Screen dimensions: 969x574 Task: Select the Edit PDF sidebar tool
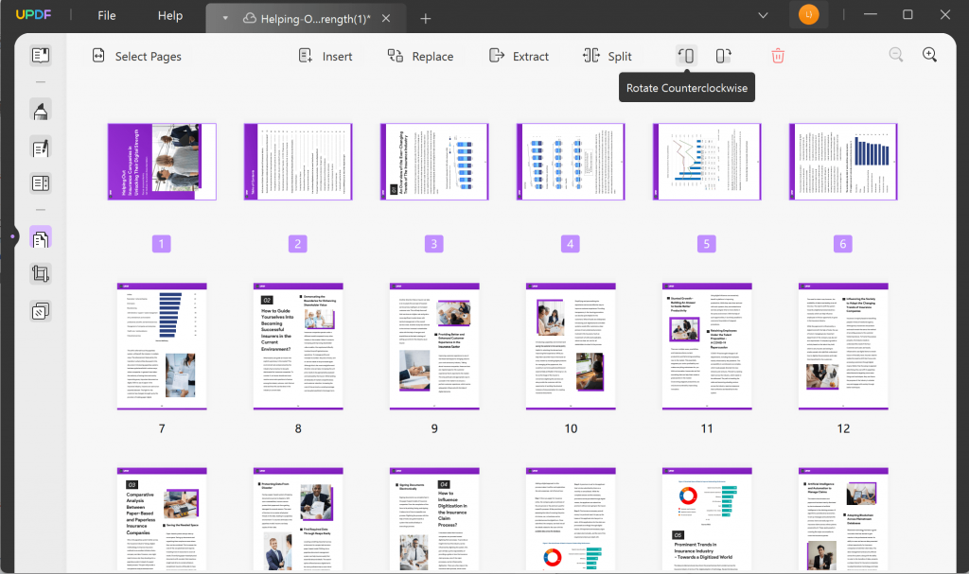[40, 148]
